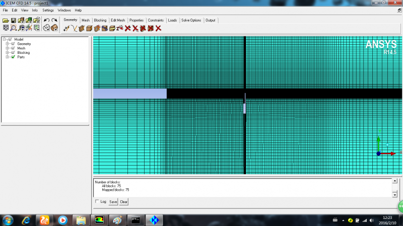Screen dimensions: 403x226
Task: Select Create Point geometry tool
Action: click(66, 28)
